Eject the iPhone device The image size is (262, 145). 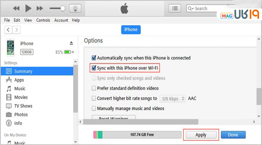71,43
